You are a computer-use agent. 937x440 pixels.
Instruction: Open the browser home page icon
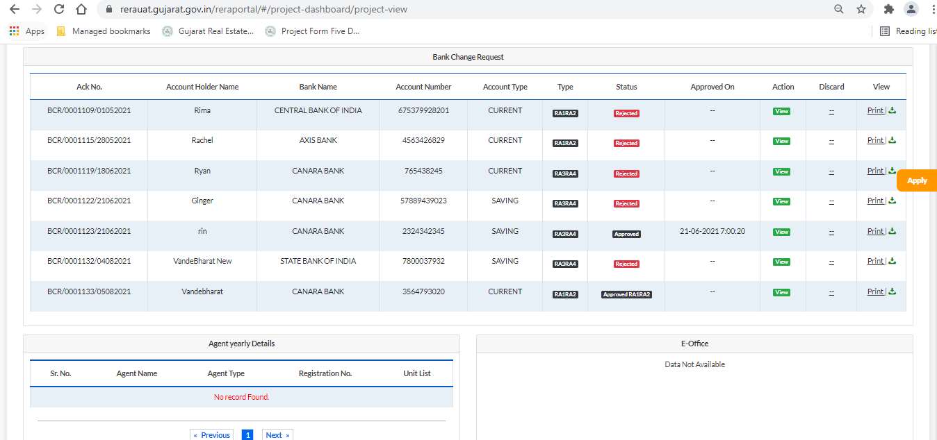[x=81, y=9]
